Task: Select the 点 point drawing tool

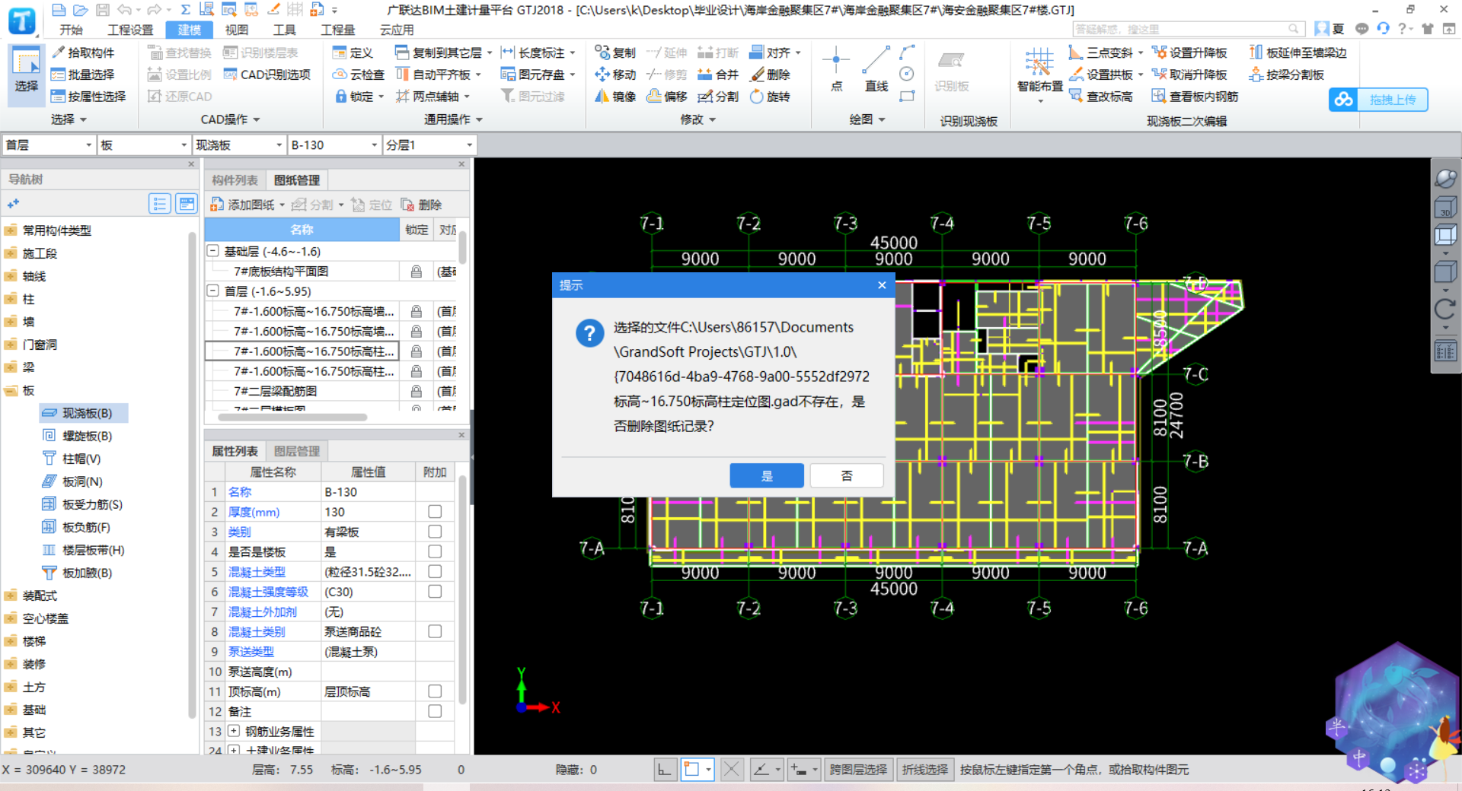Action: (x=836, y=68)
